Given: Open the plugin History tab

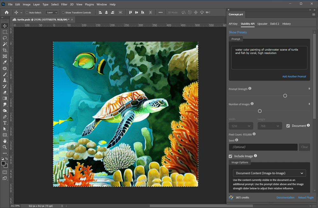Looking at the screenshot, I should [x=287, y=24].
